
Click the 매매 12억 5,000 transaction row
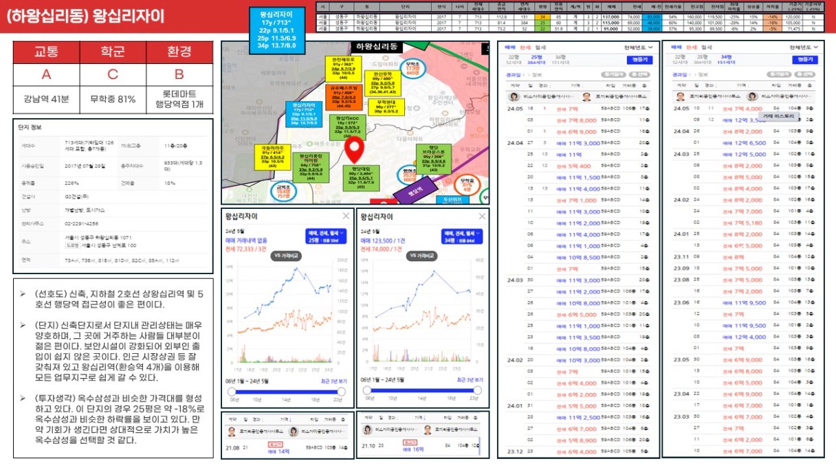coord(743,154)
